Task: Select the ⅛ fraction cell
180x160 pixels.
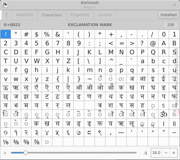Action: (6, 142)
